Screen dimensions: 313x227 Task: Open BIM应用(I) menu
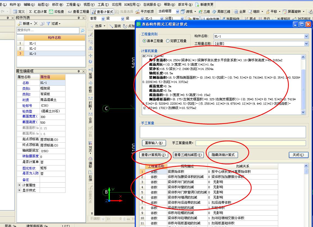point(132,4)
